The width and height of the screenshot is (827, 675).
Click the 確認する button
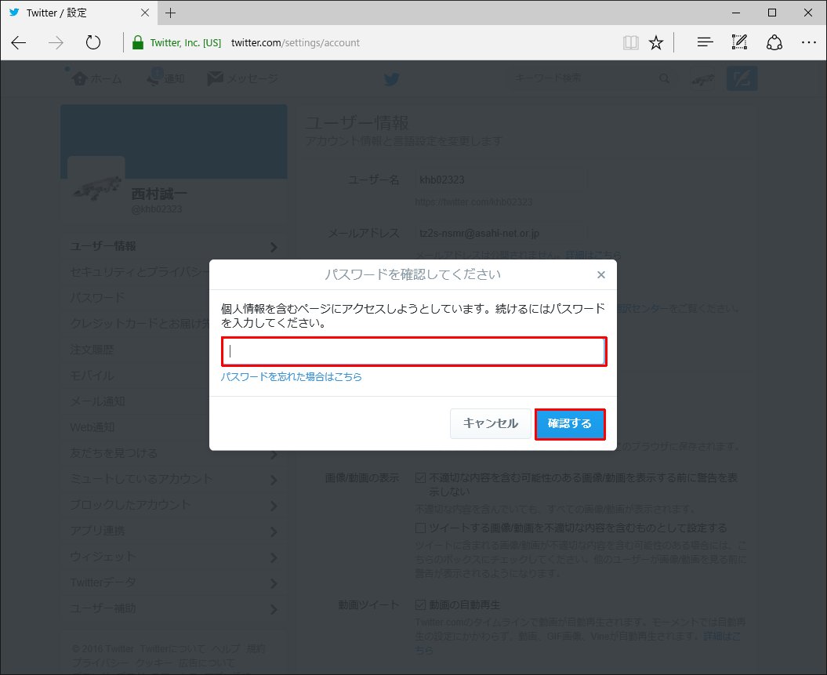click(x=570, y=424)
